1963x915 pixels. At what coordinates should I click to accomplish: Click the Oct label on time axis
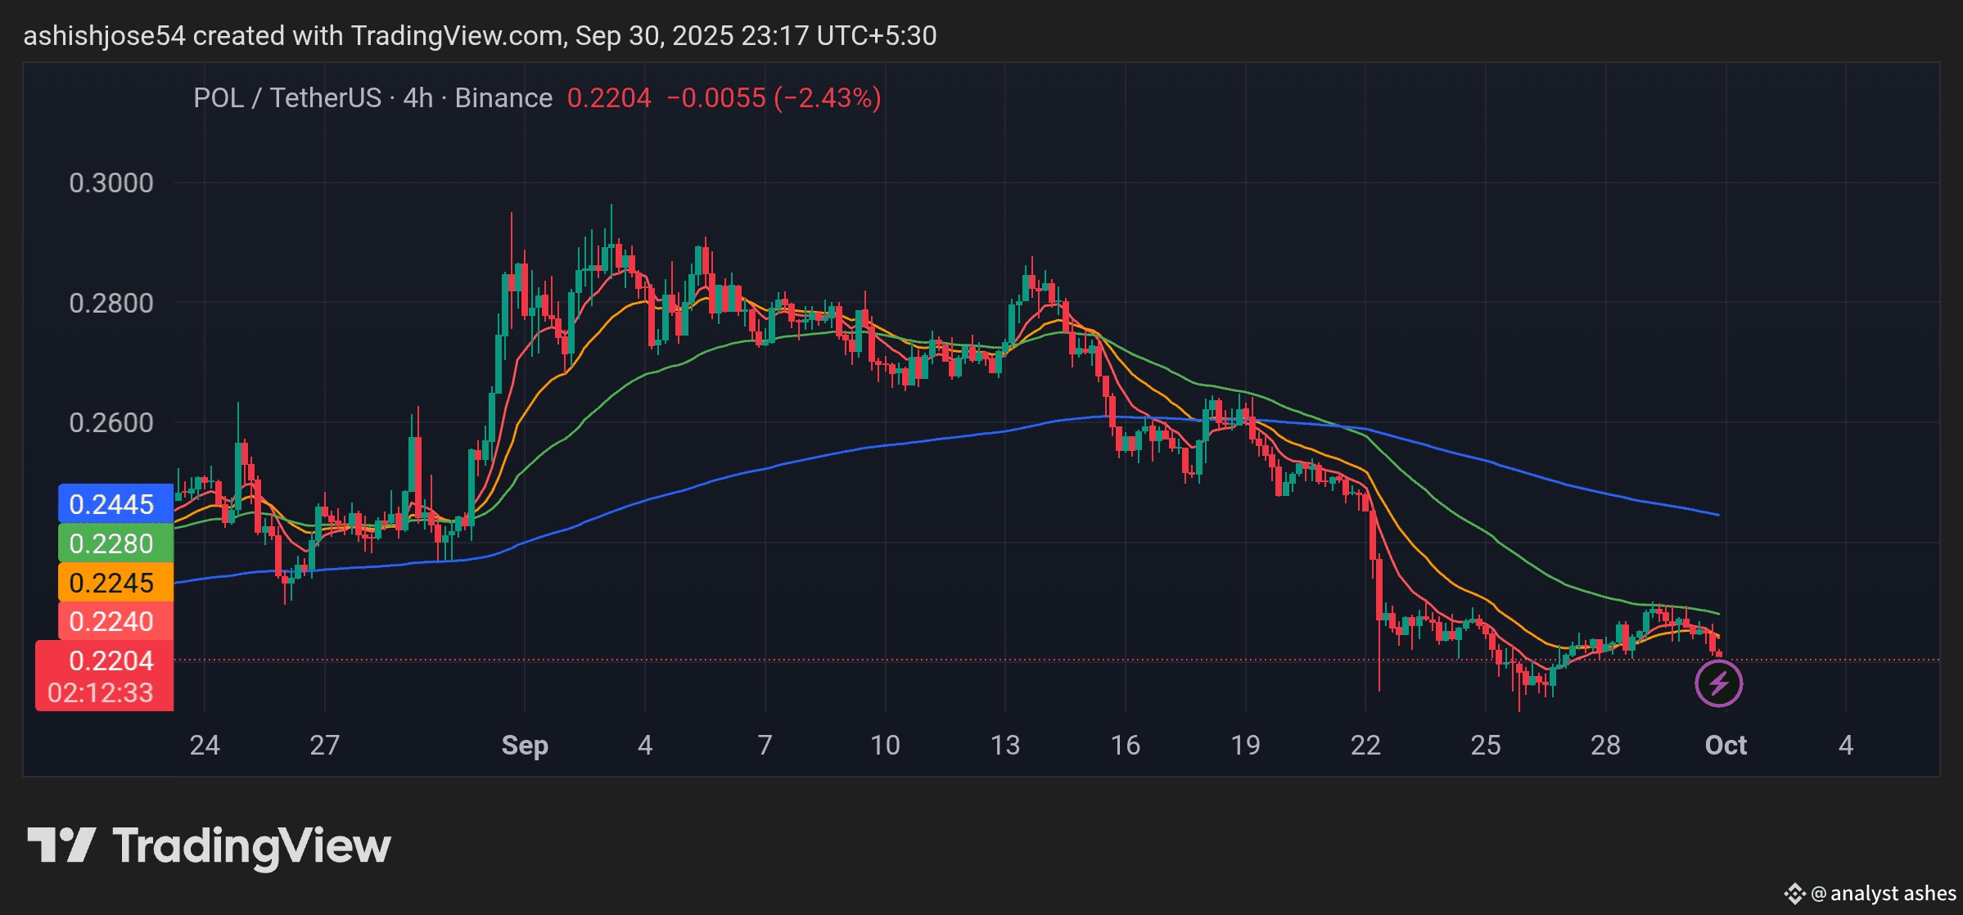[1725, 745]
